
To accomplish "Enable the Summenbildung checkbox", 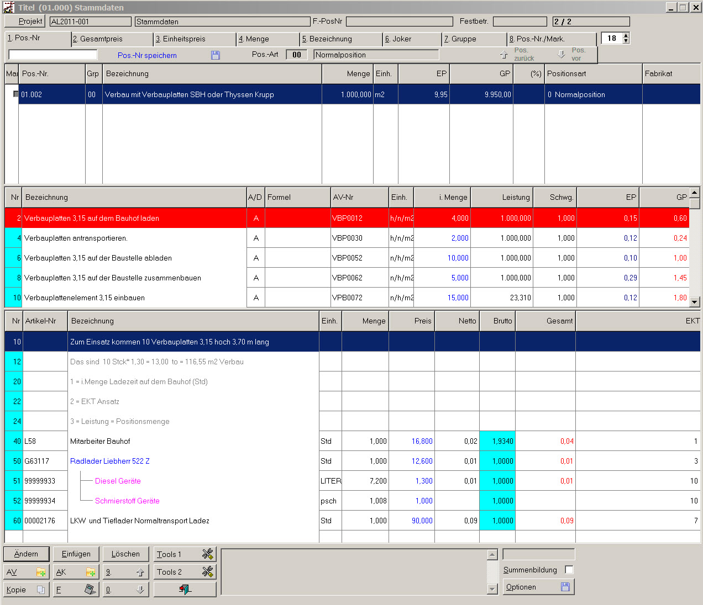I will [x=569, y=570].
